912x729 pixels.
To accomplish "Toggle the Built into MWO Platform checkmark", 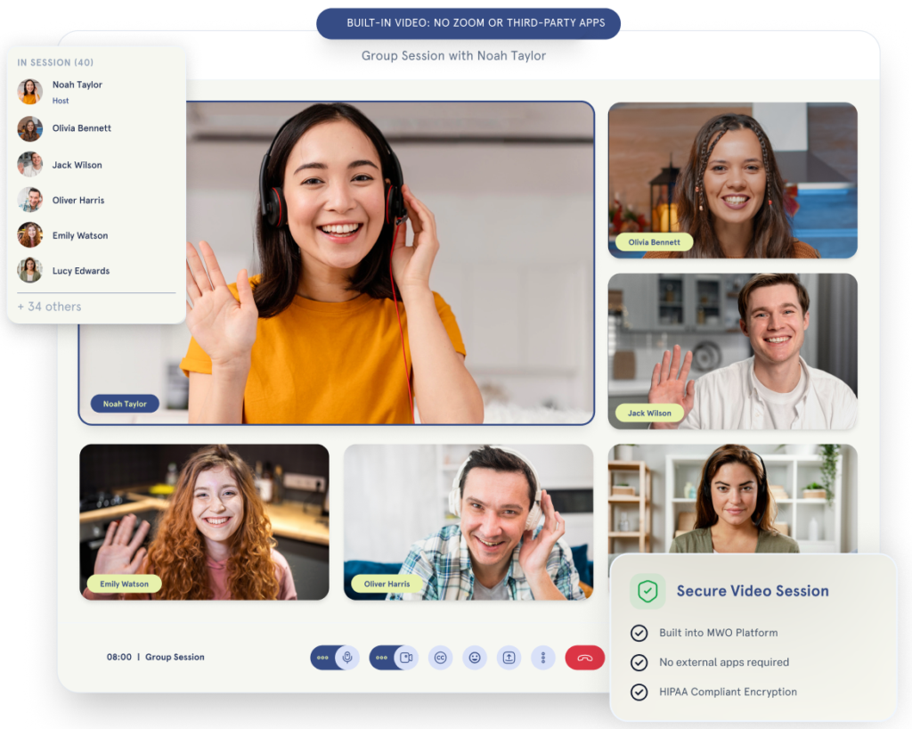I will point(639,633).
